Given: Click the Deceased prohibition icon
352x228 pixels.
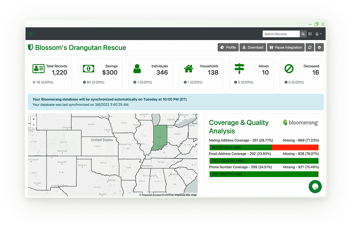Looking at the screenshot, I should coord(289,69).
